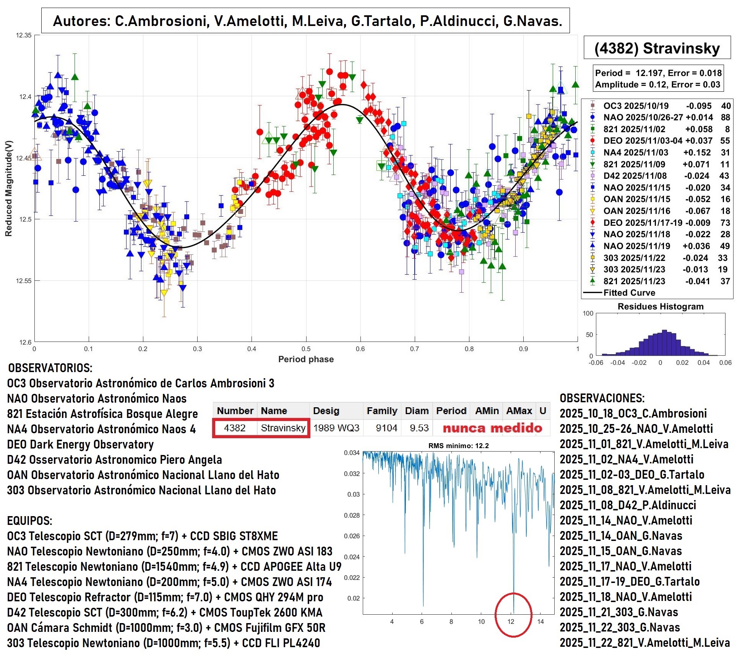
Task: Click the D42 2025/11/08 lavender square marker
Action: point(592,176)
